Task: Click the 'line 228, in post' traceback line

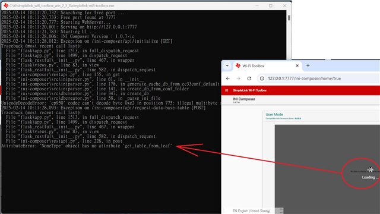Action: 64,141
